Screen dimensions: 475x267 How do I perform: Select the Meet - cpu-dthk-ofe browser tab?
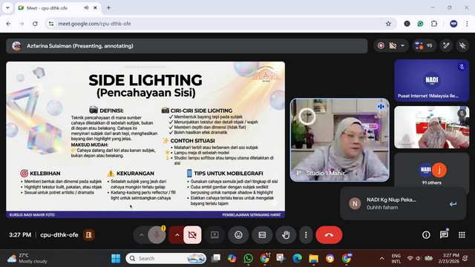pyautogui.click(x=58, y=8)
